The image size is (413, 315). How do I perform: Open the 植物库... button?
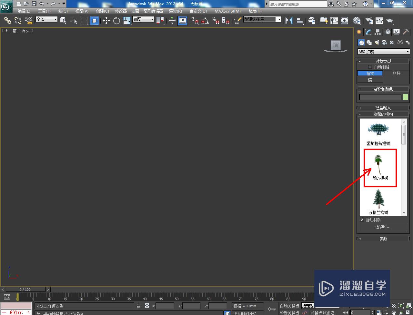tap(383, 227)
